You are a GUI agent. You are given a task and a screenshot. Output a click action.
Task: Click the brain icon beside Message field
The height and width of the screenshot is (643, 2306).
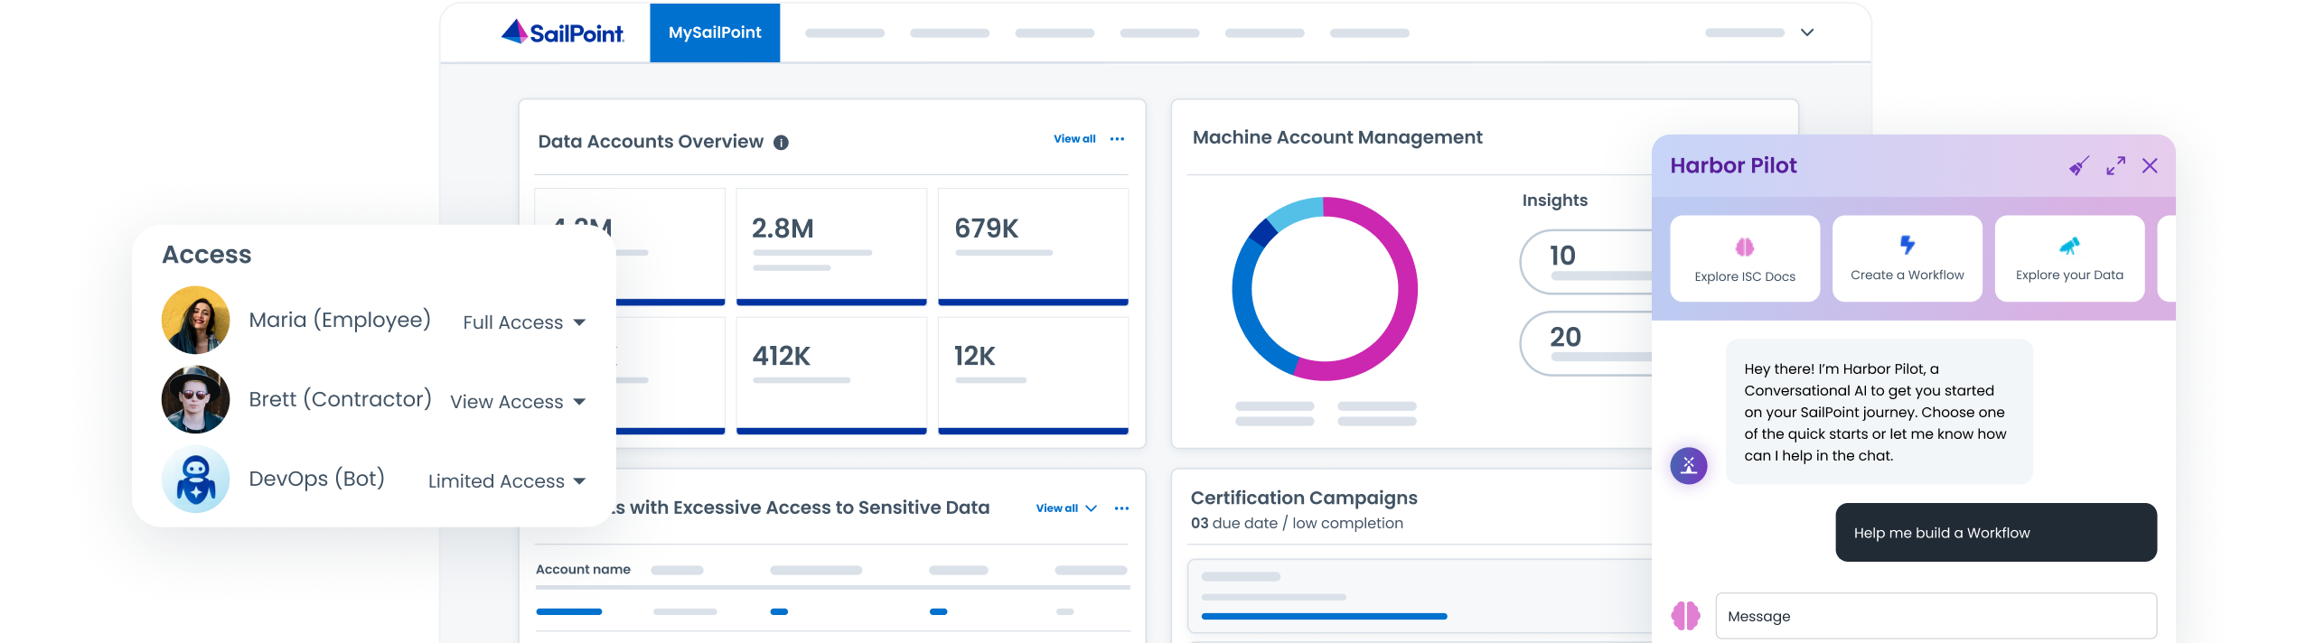point(1685,616)
